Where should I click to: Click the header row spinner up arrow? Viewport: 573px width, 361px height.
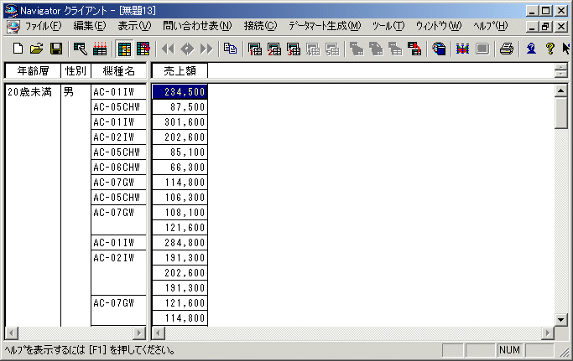tap(561, 67)
